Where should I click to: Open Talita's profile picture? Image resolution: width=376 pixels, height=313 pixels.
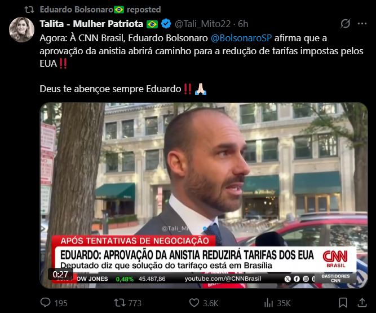[21, 29]
